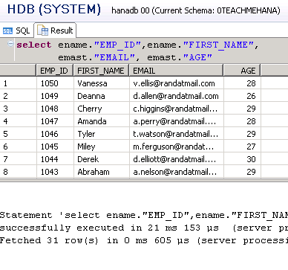Select the cell with EMP_ID 1047
This screenshot has width=288, height=270.
point(55,121)
